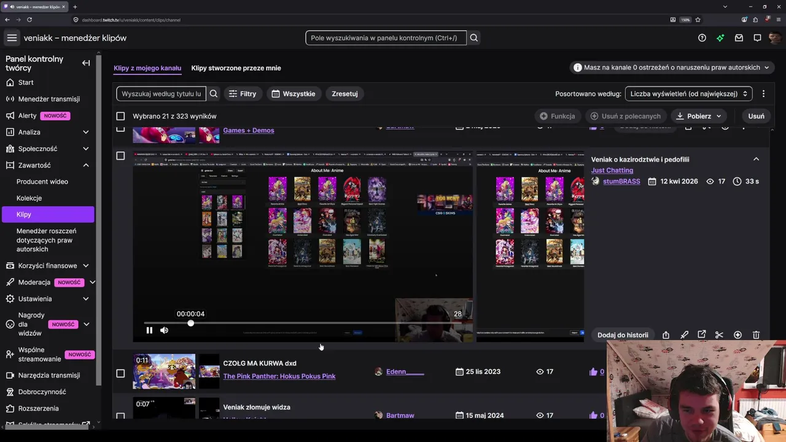
Task: Bookmark this page with the star icon
Action: tap(698, 20)
